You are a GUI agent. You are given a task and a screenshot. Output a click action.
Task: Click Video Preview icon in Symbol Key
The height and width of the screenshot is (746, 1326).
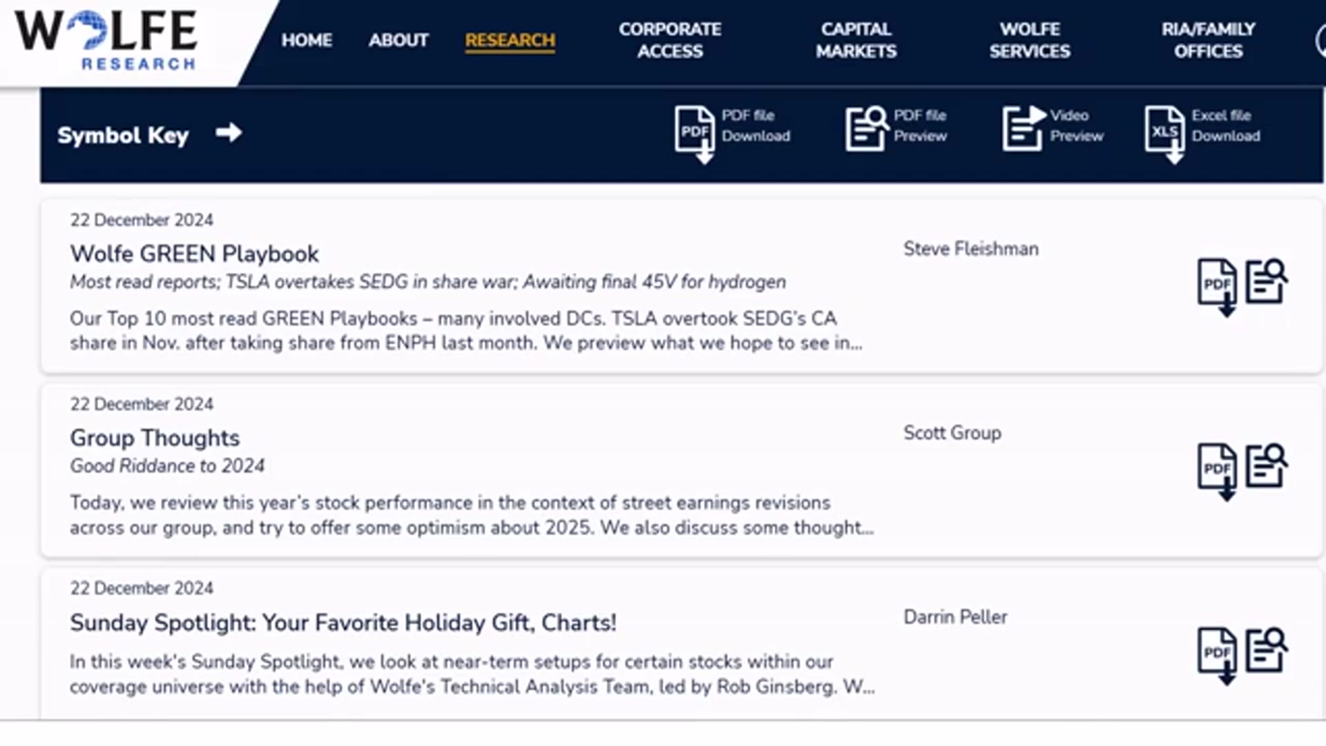(x=1024, y=128)
